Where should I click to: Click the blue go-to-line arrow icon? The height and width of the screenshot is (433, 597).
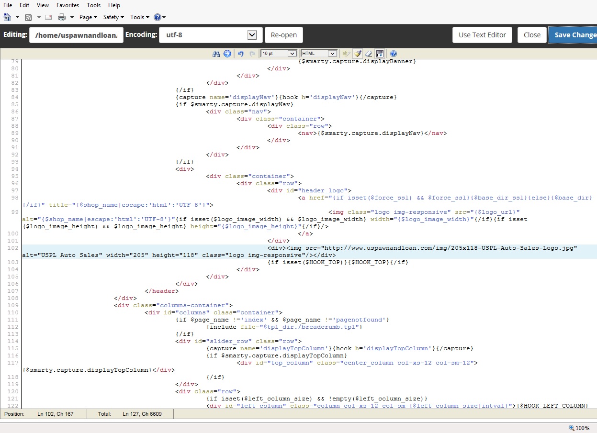(x=227, y=54)
